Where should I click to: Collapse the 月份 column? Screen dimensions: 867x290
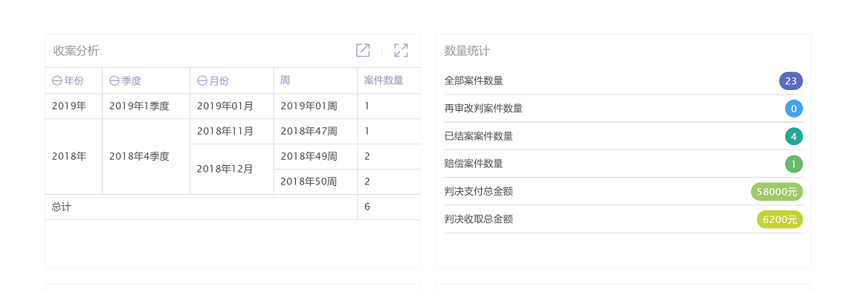click(x=202, y=81)
